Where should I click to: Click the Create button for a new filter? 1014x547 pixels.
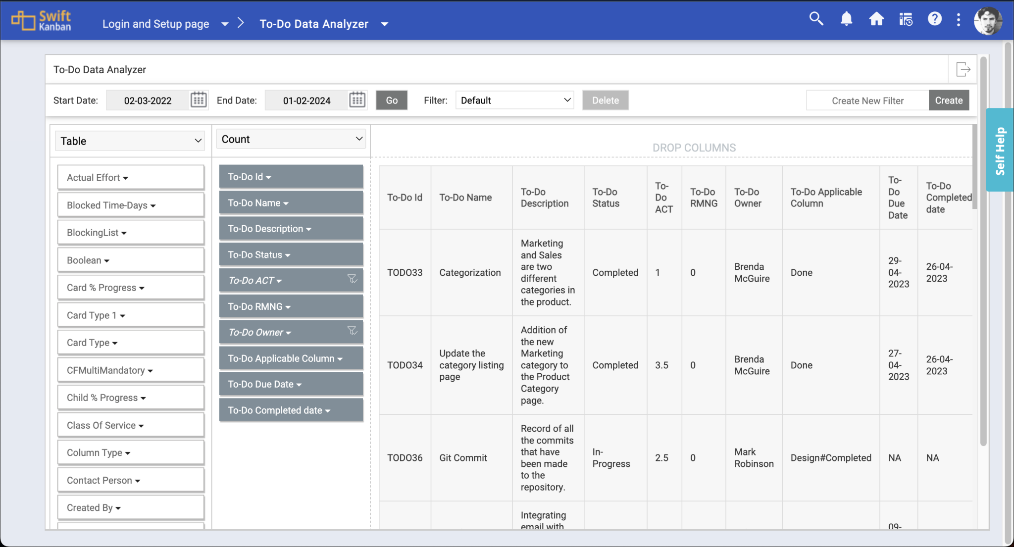tap(948, 100)
